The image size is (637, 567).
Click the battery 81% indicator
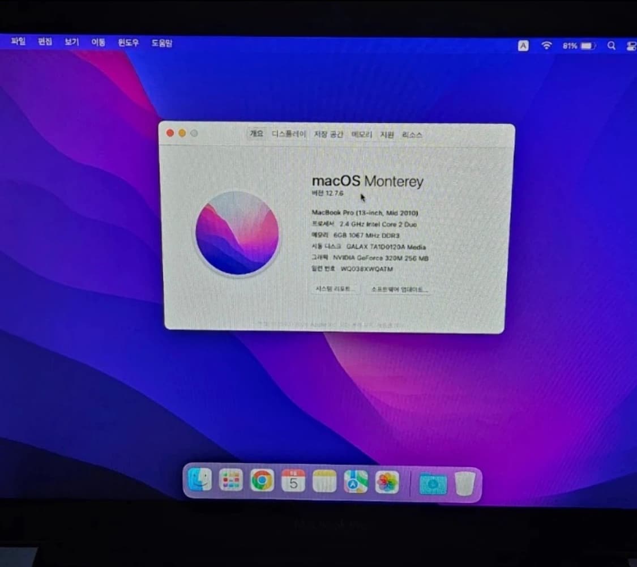click(x=579, y=46)
